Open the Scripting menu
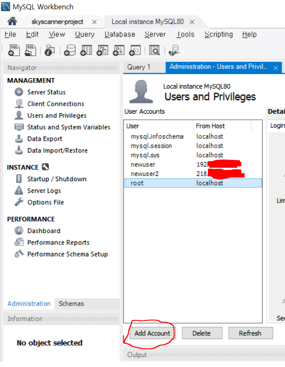The height and width of the screenshot is (367, 285). 219,34
